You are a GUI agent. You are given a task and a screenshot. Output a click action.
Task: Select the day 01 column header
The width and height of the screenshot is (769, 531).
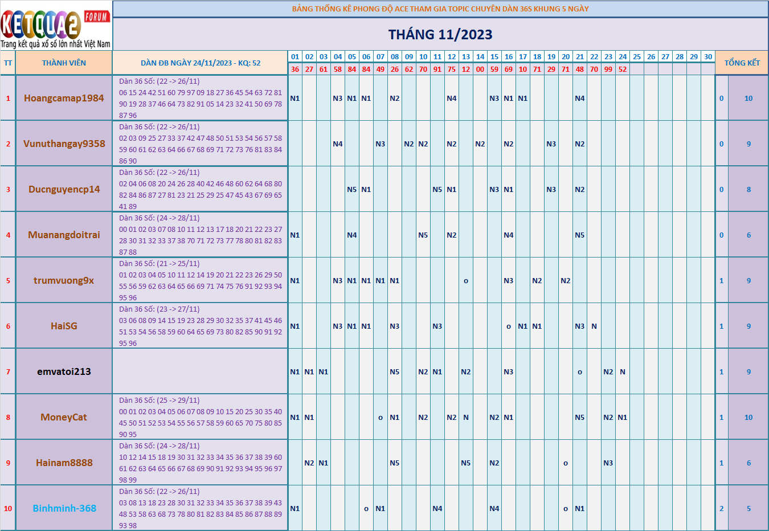pyautogui.click(x=295, y=57)
